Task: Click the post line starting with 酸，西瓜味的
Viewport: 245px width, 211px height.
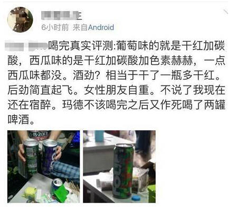Action: pyautogui.click(x=116, y=61)
